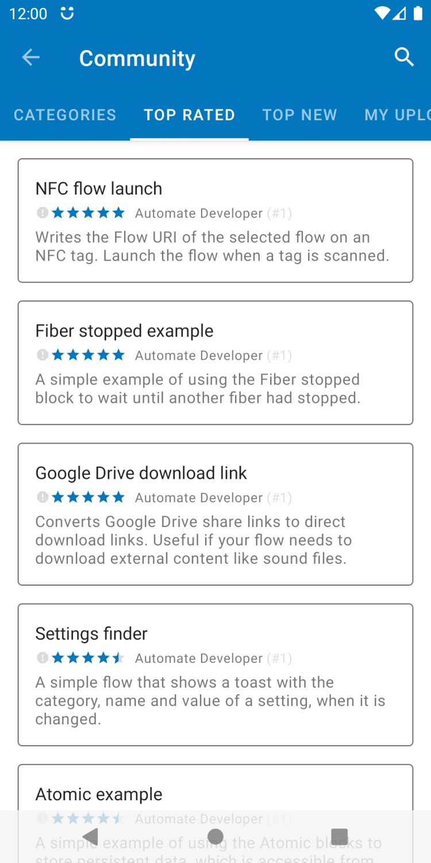
Task: Open the Top New tab
Action: pyautogui.click(x=299, y=115)
